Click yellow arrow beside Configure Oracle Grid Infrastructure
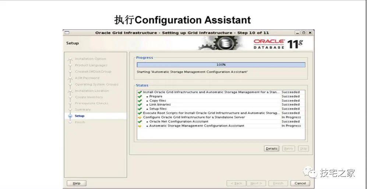 point(140,117)
